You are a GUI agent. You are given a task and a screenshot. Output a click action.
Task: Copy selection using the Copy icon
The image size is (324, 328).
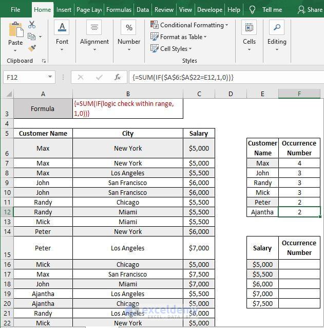31,37
